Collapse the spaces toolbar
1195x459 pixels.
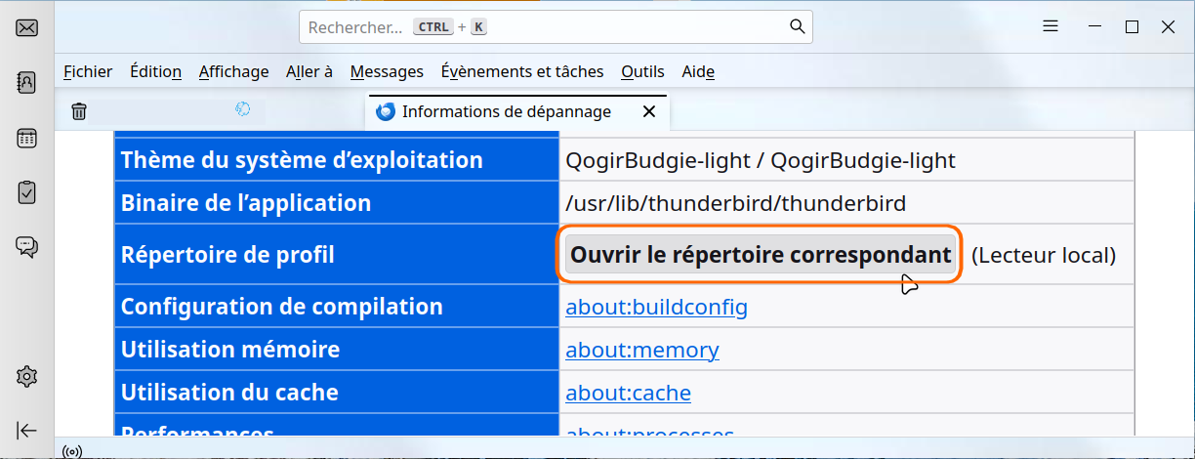click(x=27, y=430)
